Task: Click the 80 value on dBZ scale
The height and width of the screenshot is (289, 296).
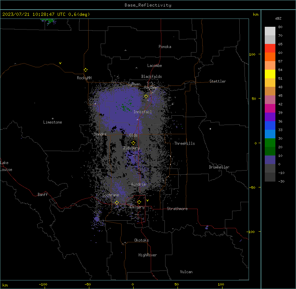Action: (x=280, y=27)
